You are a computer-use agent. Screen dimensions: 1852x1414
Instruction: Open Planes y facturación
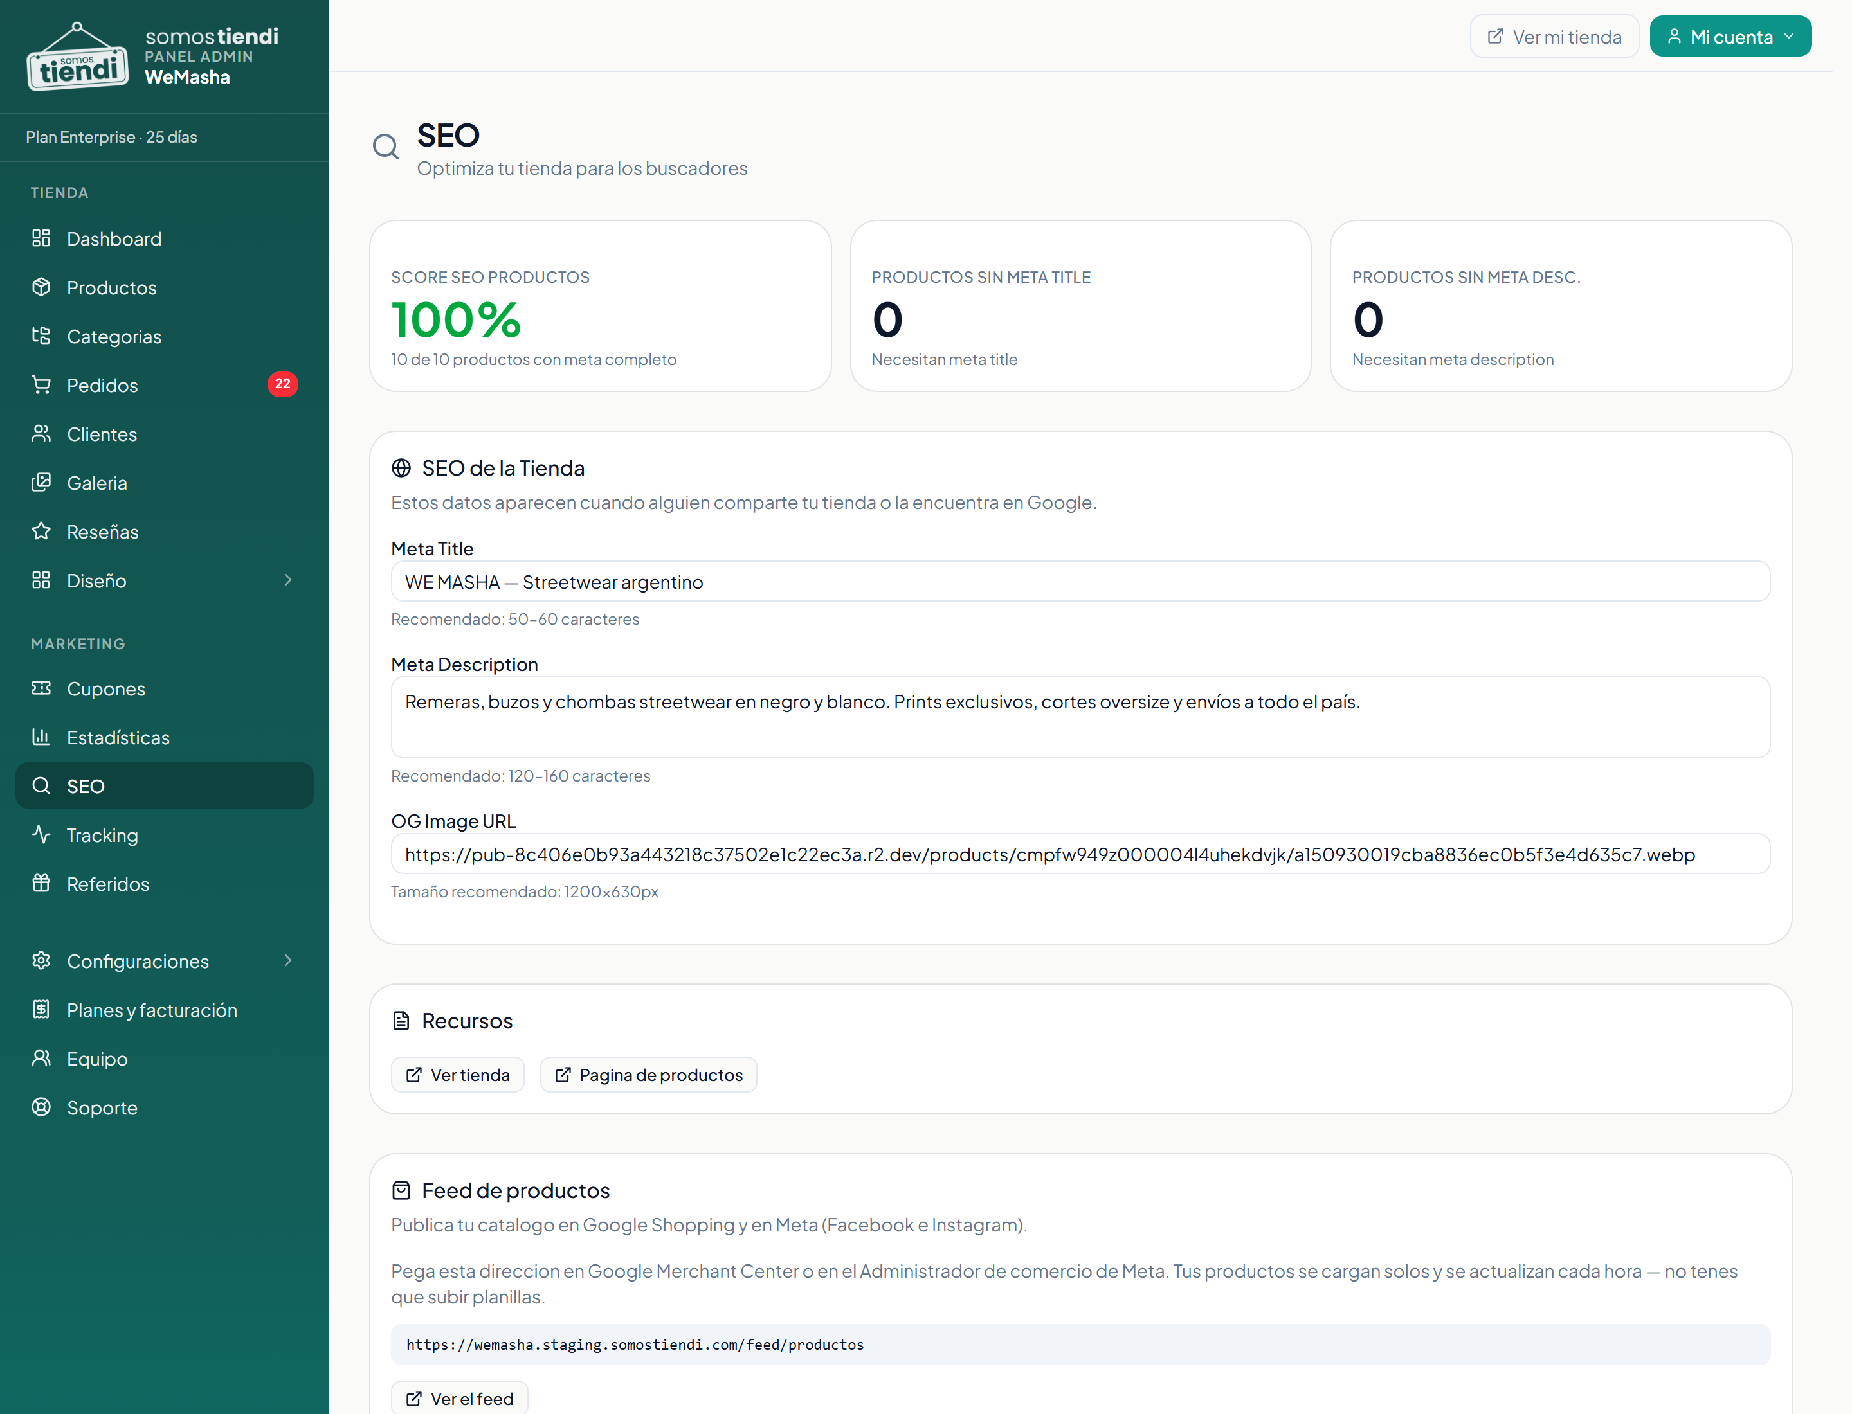[164, 1009]
